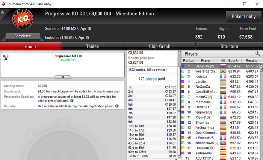Switch to the Tables tab
Screen dimensions: 263x160
coord(92,46)
